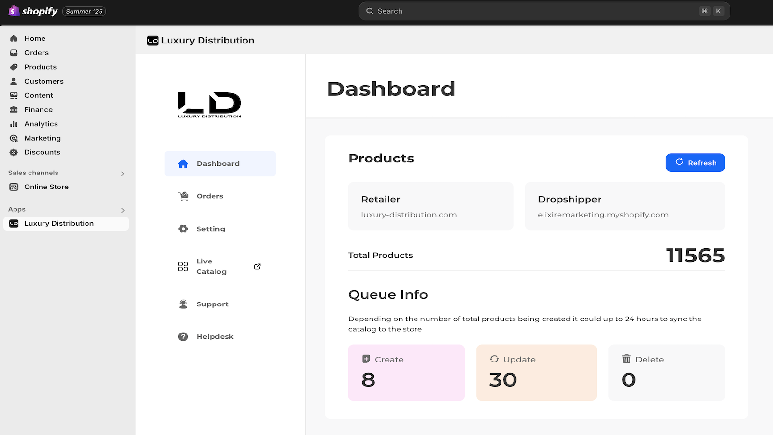Viewport: 773px width, 435px height.
Task: Click the Orders inbox icon in the Shopify sidebar
Action: (x=14, y=53)
